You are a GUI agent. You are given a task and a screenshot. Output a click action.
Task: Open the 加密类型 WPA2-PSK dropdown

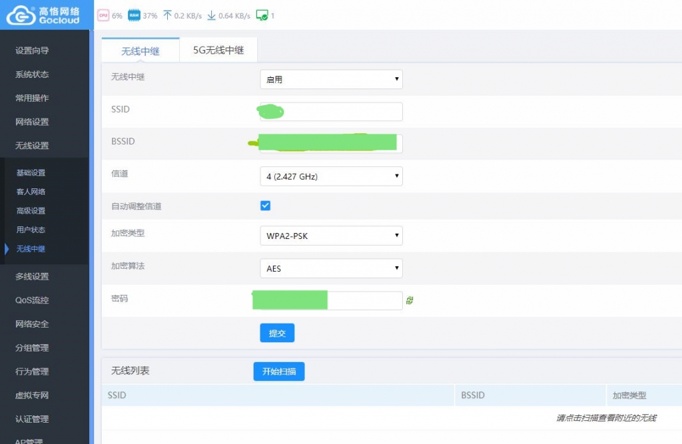click(331, 236)
